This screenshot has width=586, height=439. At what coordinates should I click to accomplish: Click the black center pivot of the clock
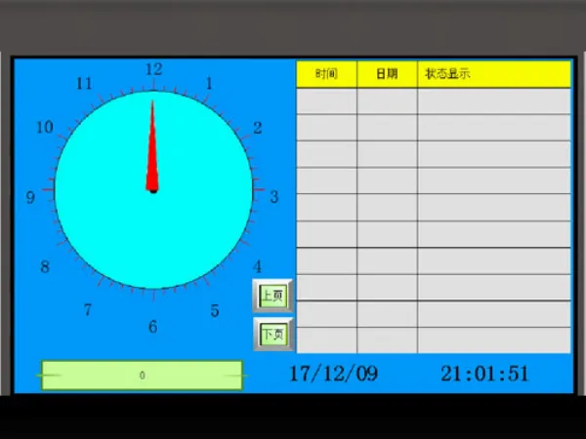point(153,189)
